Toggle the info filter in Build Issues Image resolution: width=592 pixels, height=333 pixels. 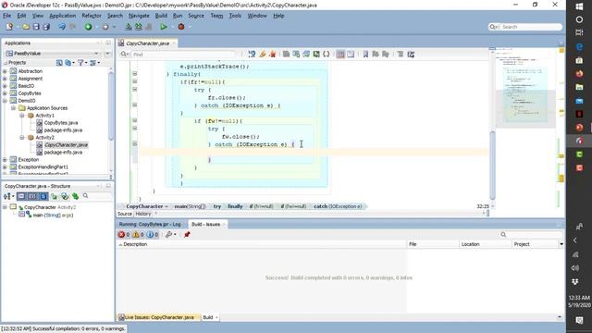[x=152, y=234]
